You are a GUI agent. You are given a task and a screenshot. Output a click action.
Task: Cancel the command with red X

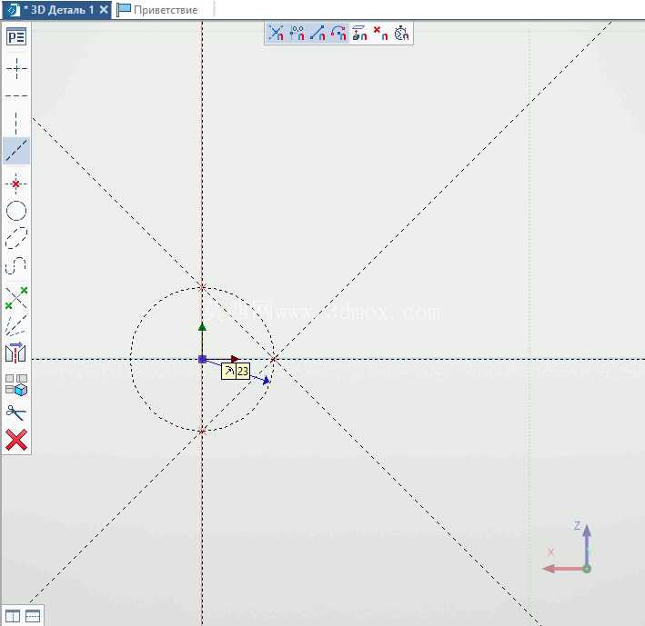pyautogui.click(x=16, y=440)
